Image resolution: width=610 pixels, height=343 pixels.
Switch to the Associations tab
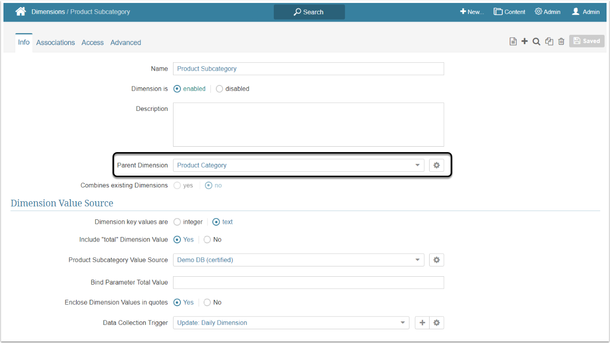pos(56,43)
